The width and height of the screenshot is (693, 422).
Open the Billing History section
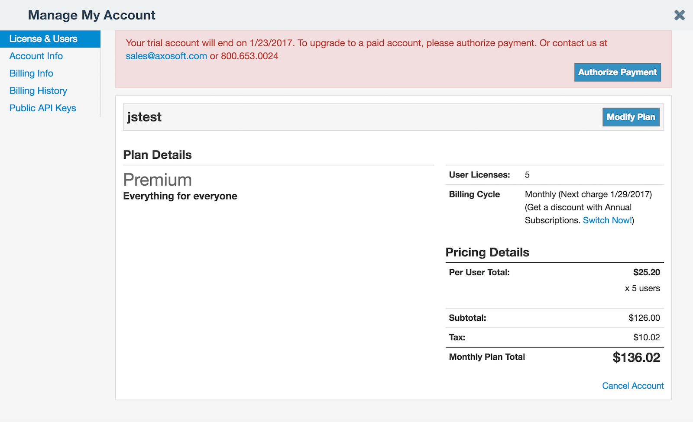pyautogui.click(x=38, y=91)
